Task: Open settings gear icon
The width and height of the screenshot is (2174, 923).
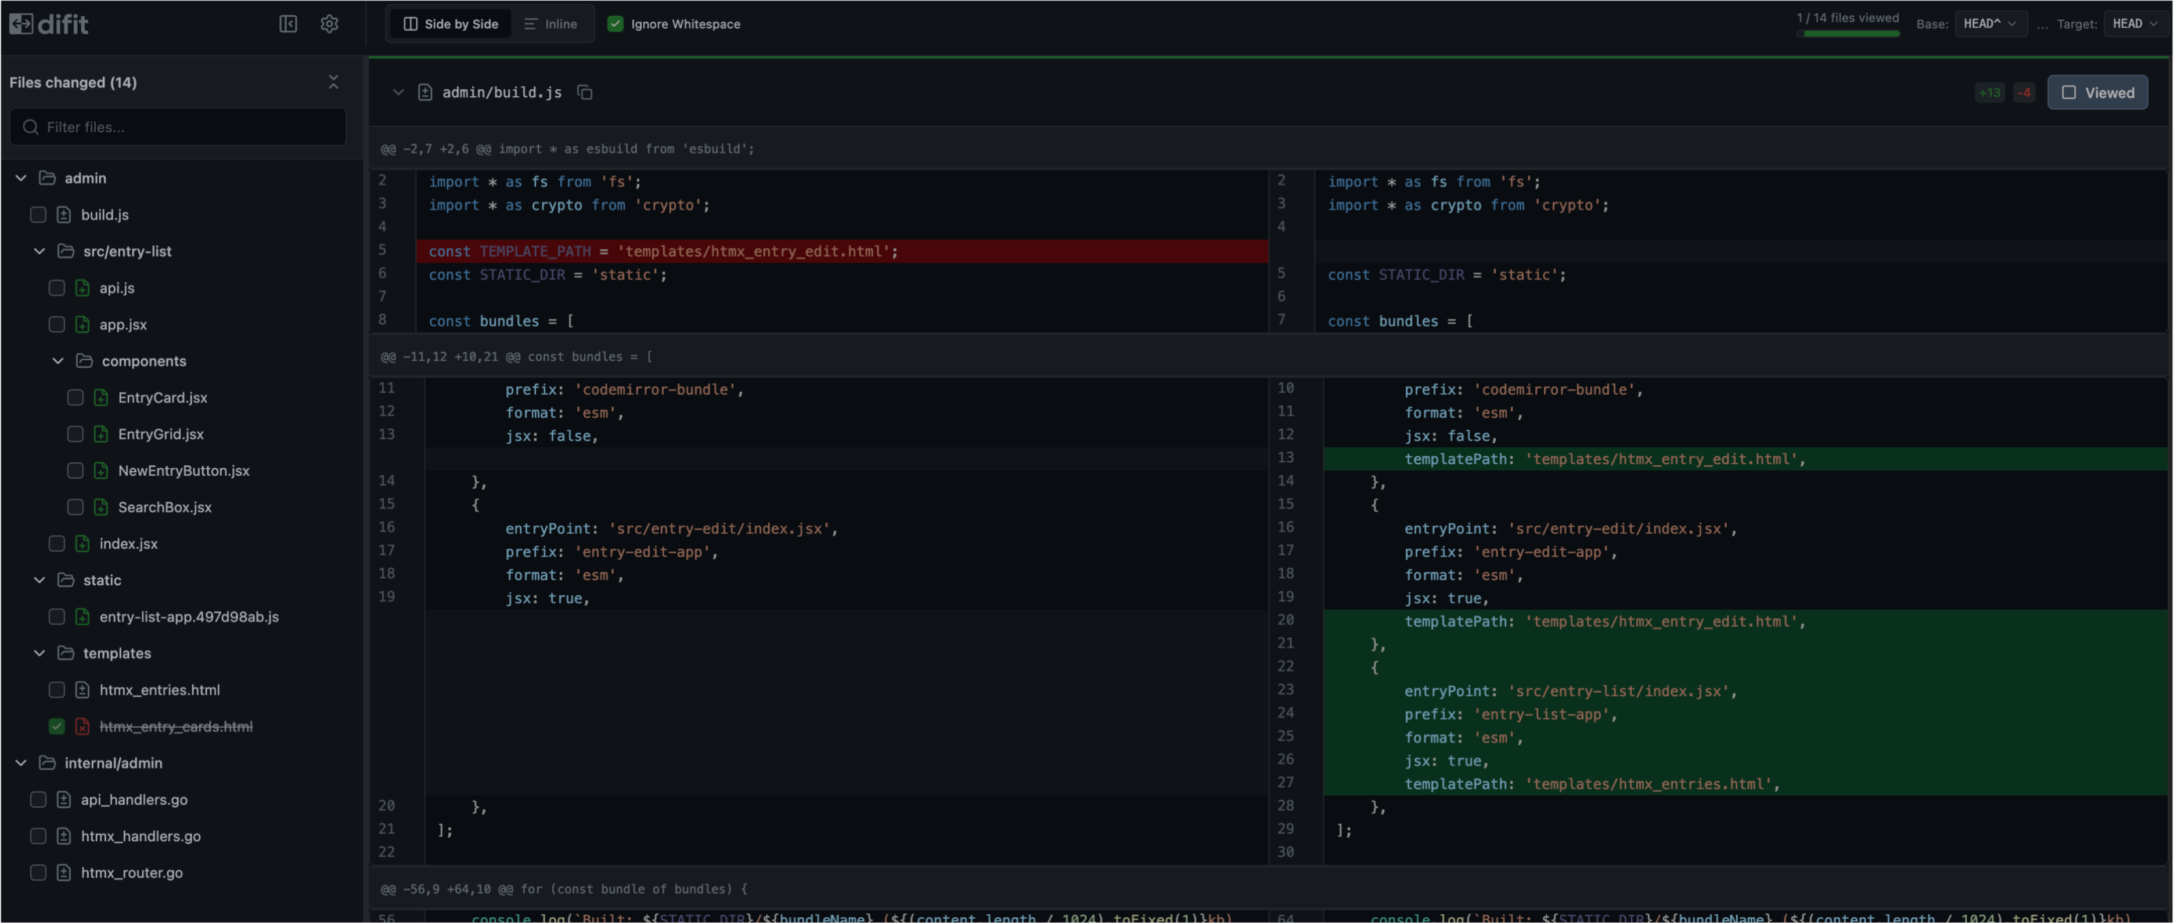Action: click(329, 24)
